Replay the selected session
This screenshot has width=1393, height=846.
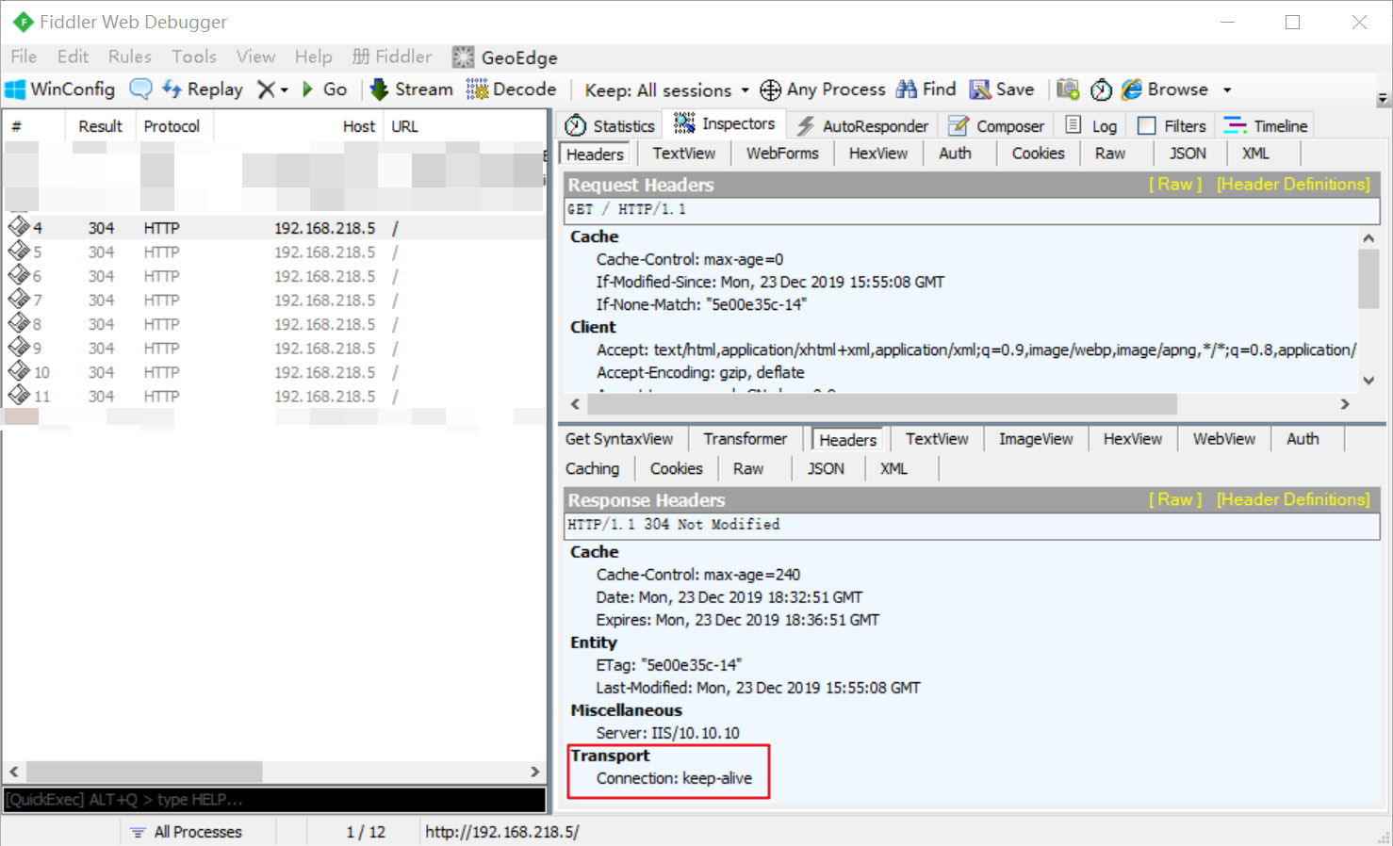(x=203, y=89)
